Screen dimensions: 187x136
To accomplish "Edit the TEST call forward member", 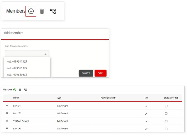I will [x=146, y=121].
